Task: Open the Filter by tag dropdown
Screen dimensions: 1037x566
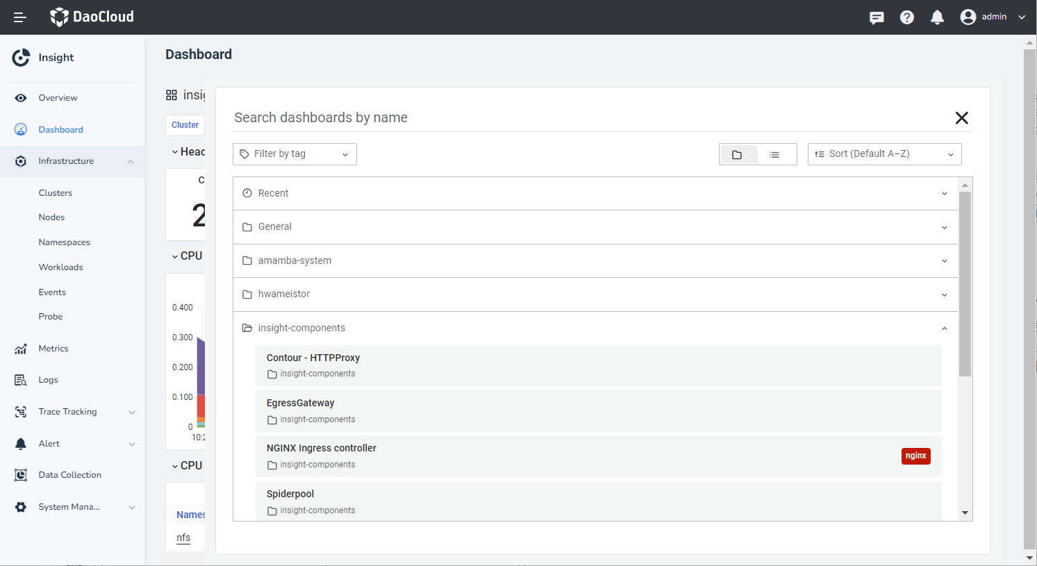Action: pyautogui.click(x=294, y=154)
